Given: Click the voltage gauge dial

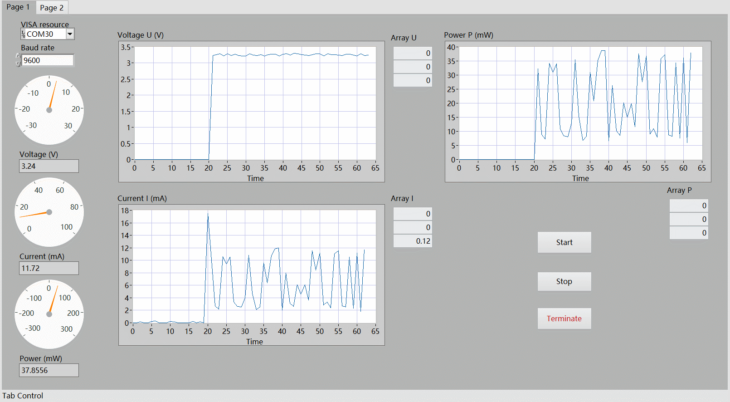Looking at the screenshot, I should (49, 110).
